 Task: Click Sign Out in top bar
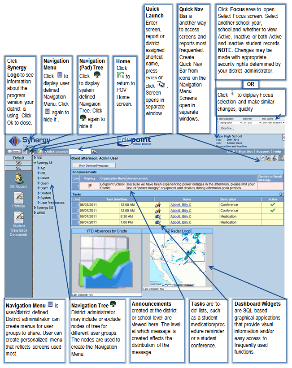[x=245, y=152]
